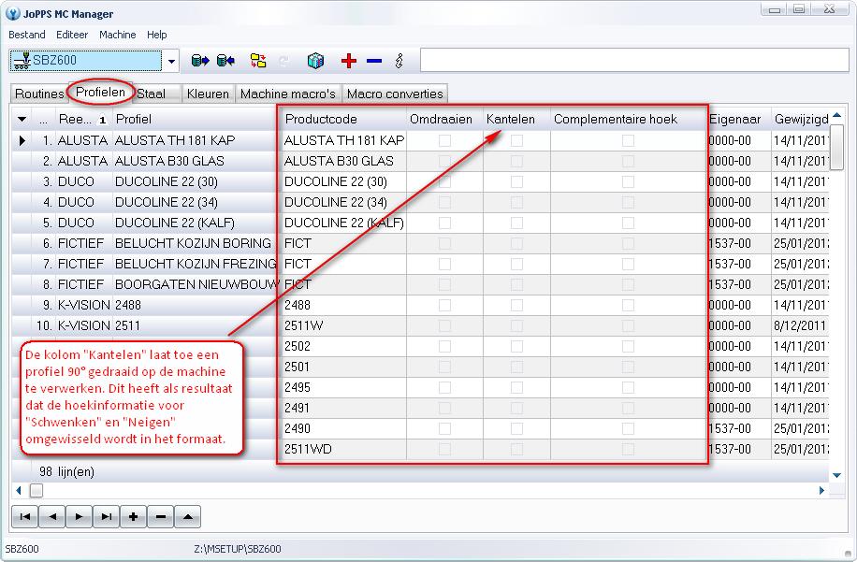Click vertical scrollbar down arrow
Viewport: 857px width, 562px height.
click(836, 475)
